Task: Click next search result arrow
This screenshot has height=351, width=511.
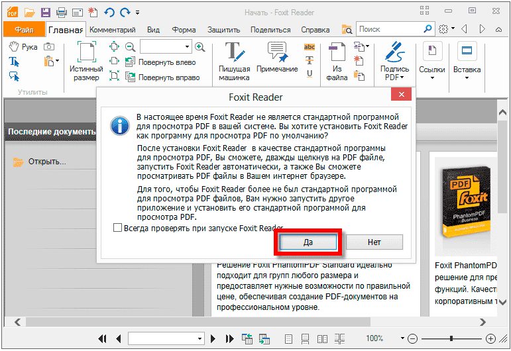Action: [x=482, y=29]
